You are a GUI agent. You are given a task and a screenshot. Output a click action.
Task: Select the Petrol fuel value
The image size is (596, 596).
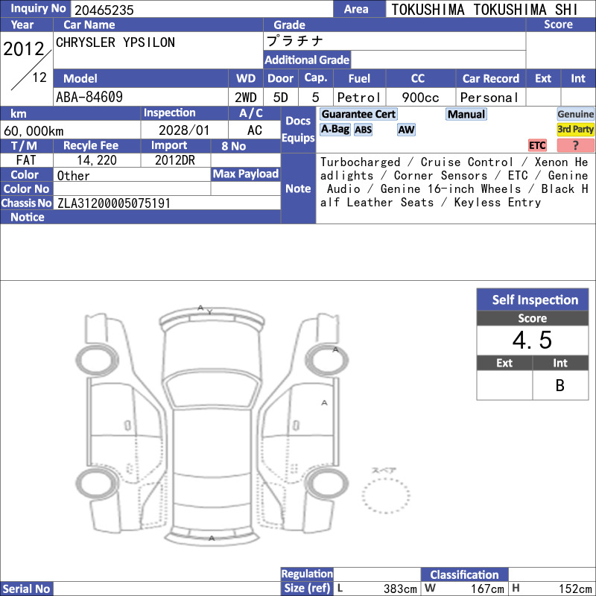pyautogui.click(x=359, y=98)
